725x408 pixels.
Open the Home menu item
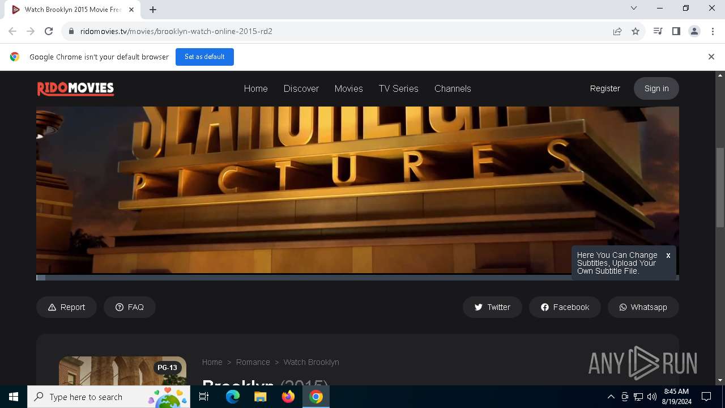tap(255, 88)
